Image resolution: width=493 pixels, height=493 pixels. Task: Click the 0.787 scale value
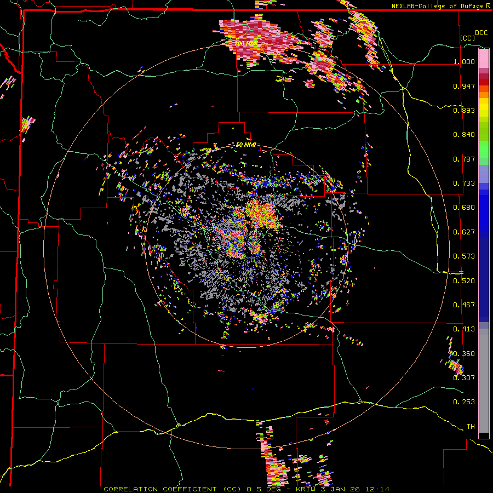tap(464, 159)
